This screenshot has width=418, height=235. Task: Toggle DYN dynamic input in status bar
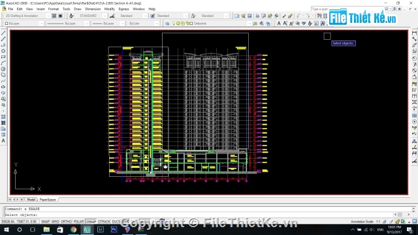125,222
